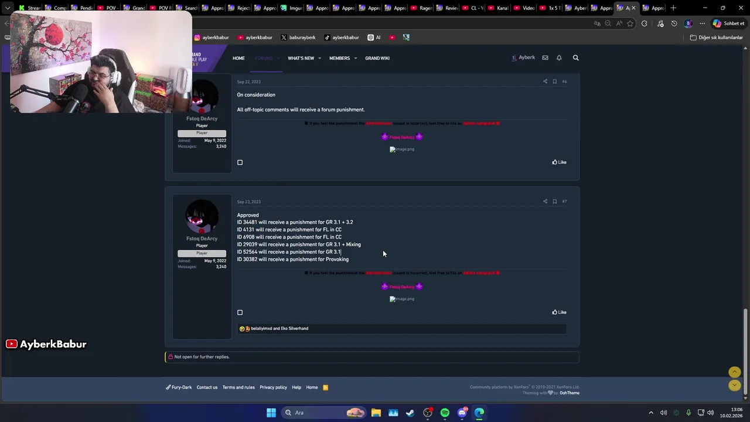Like post #6
The width and height of the screenshot is (750, 422).
pos(560,162)
